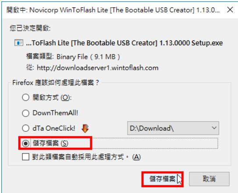Click the 取消 cancel button
Viewport: 238px width, 193px height.
pos(209,179)
